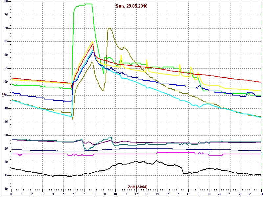Screen dimensions: 263x197
Task: Click hour 23 on the time axis
Action: tap(251, 193)
